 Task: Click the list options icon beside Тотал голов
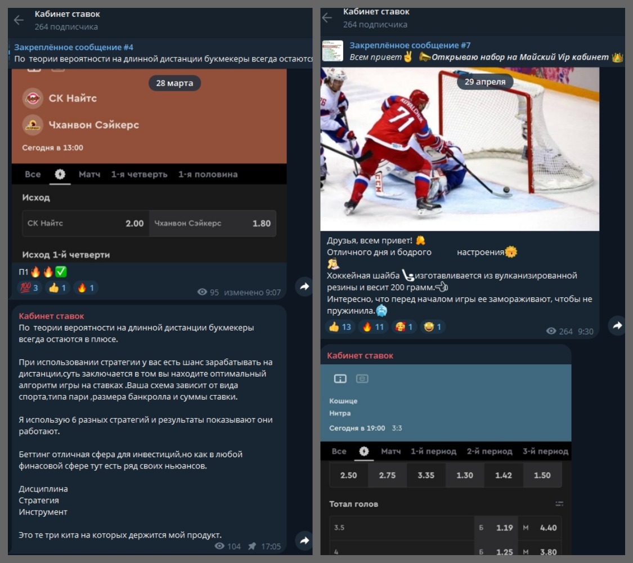tap(559, 504)
